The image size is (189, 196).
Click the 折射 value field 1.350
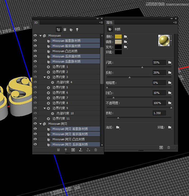coord(159,113)
